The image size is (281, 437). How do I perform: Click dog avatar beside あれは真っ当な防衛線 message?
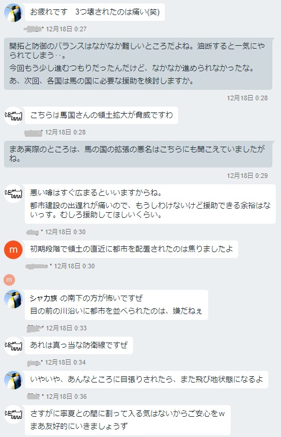tap(13, 346)
